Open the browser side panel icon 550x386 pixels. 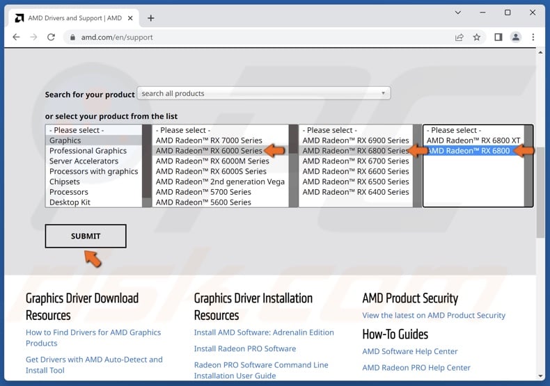coord(498,37)
